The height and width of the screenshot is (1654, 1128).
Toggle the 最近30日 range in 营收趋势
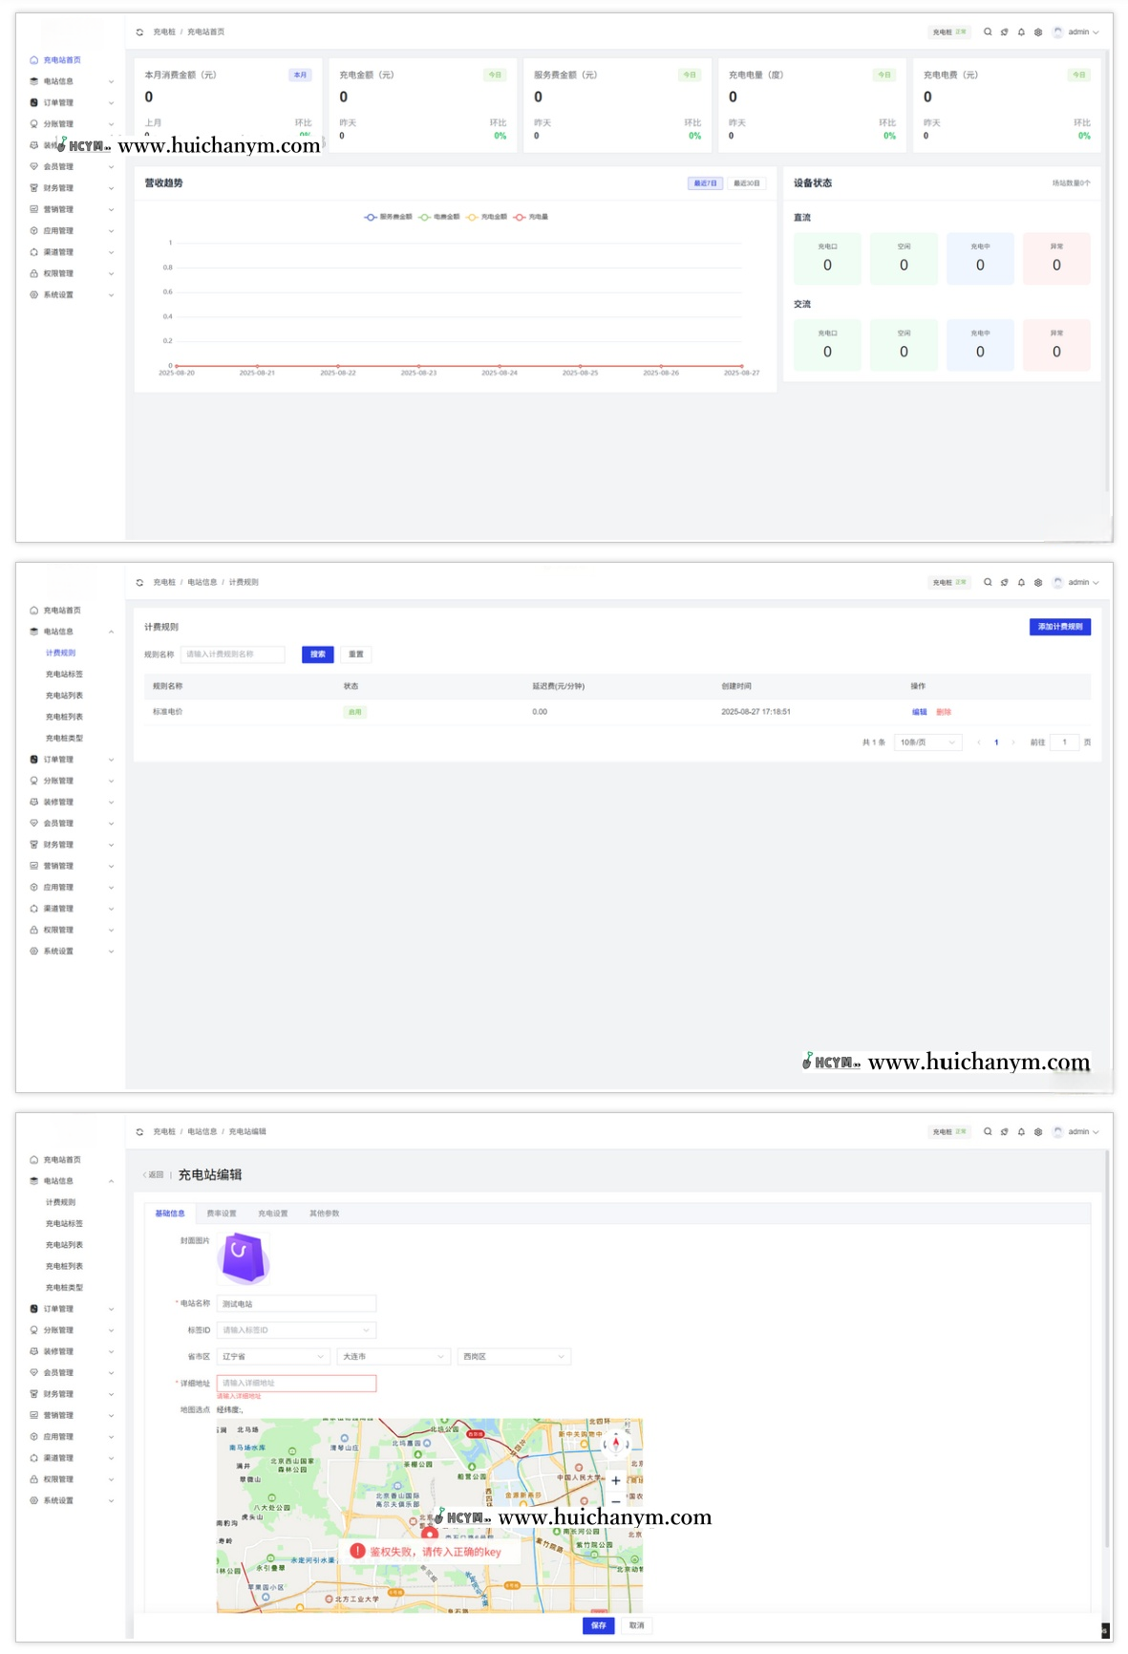pyautogui.click(x=747, y=183)
